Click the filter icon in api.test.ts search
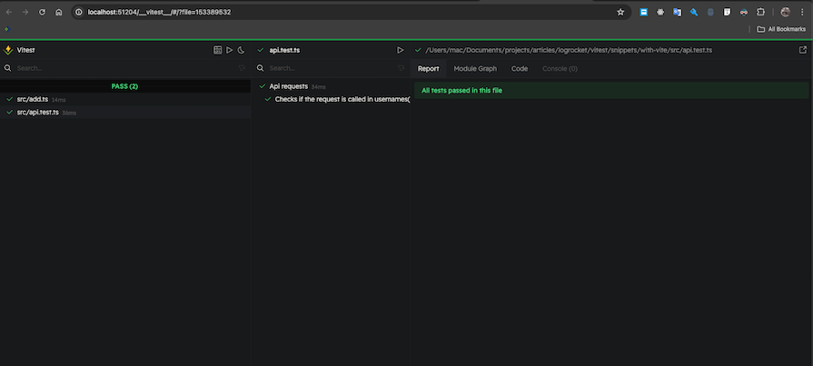813x366 pixels. pos(400,68)
